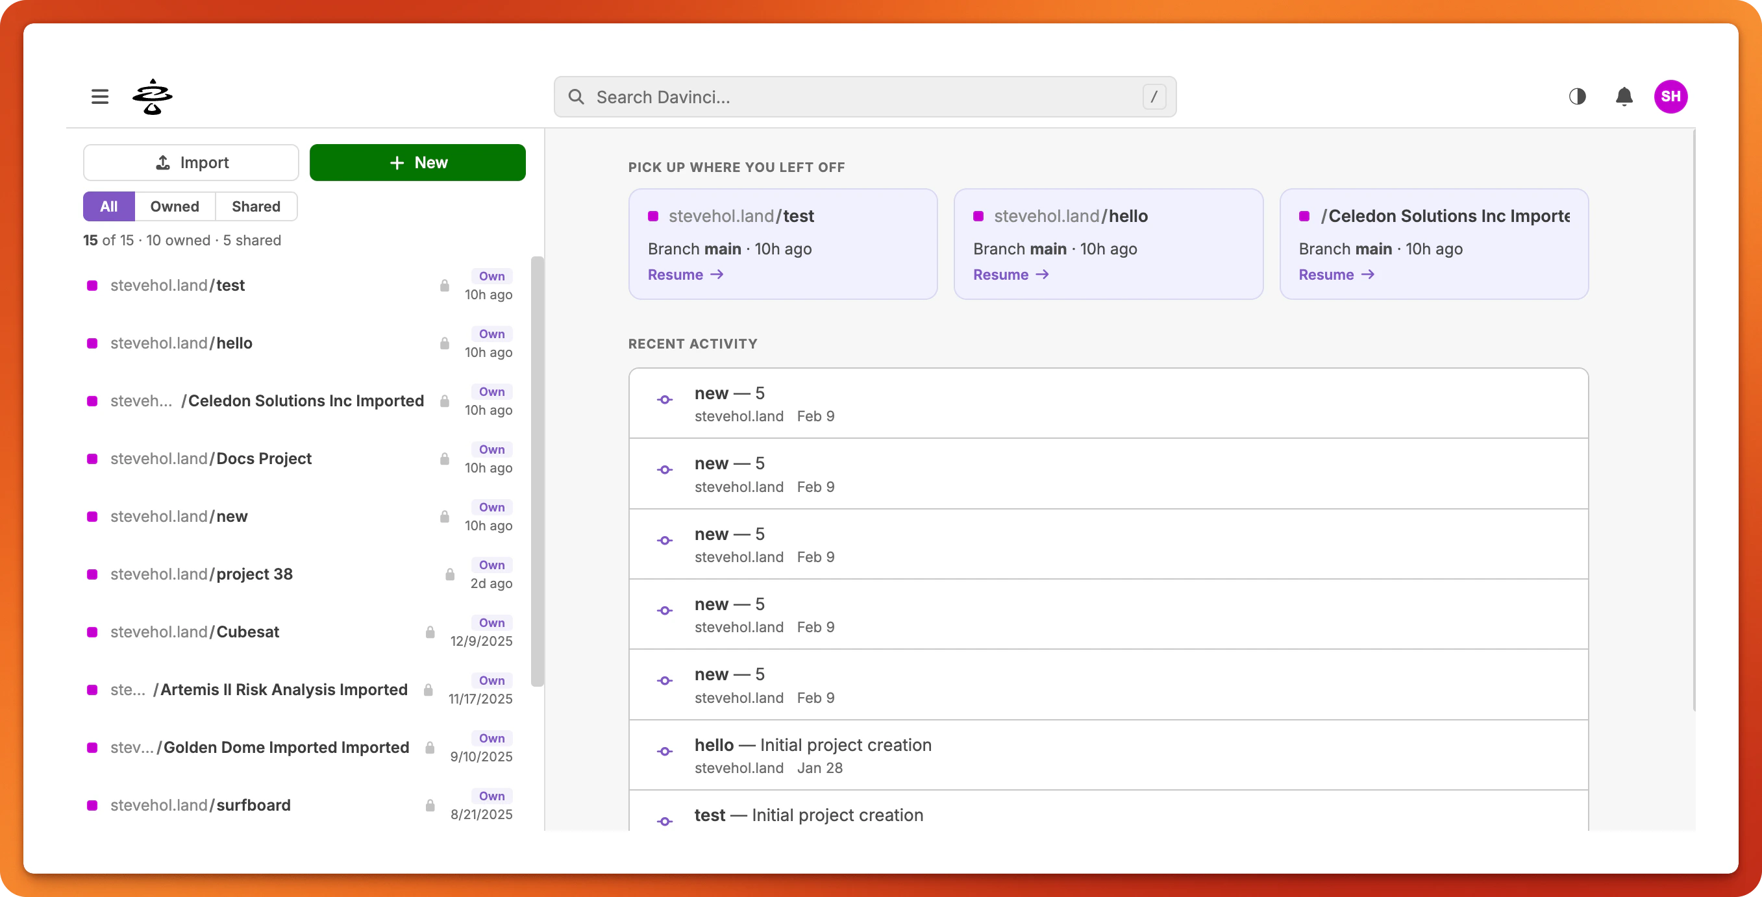The image size is (1762, 897).
Task: Toggle the light/dark theme icon
Action: [x=1578, y=97]
